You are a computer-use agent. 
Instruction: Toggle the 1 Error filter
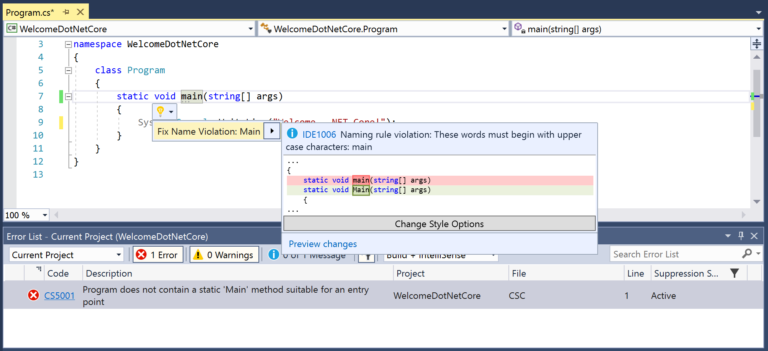pos(158,255)
